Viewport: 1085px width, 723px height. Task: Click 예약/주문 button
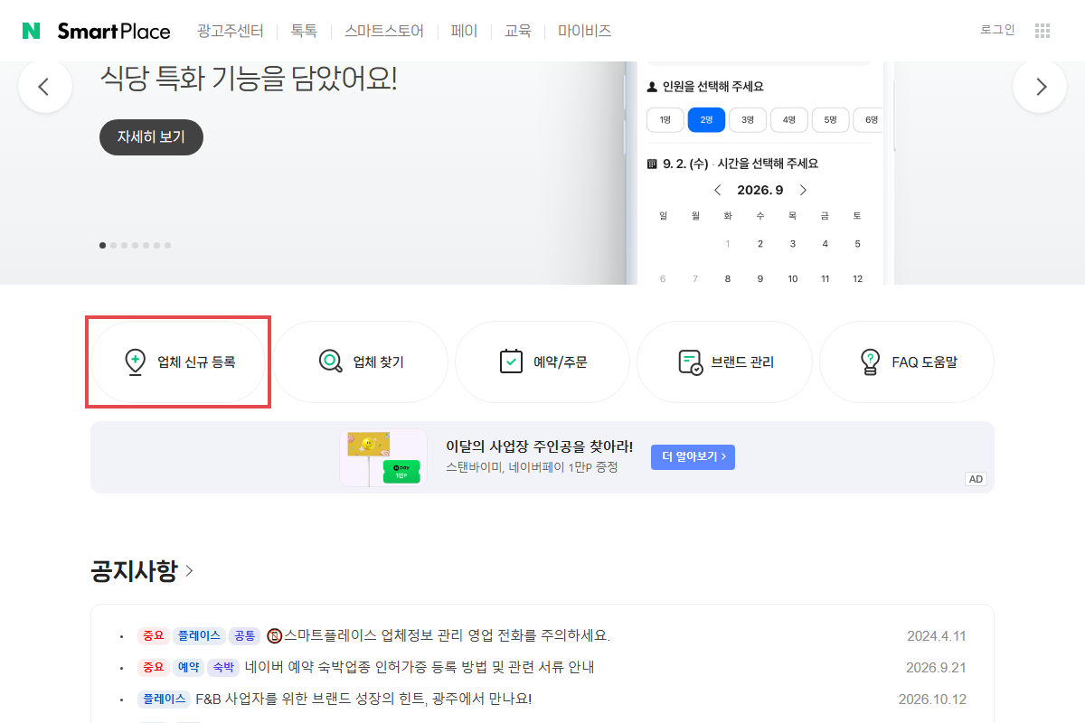(x=542, y=361)
